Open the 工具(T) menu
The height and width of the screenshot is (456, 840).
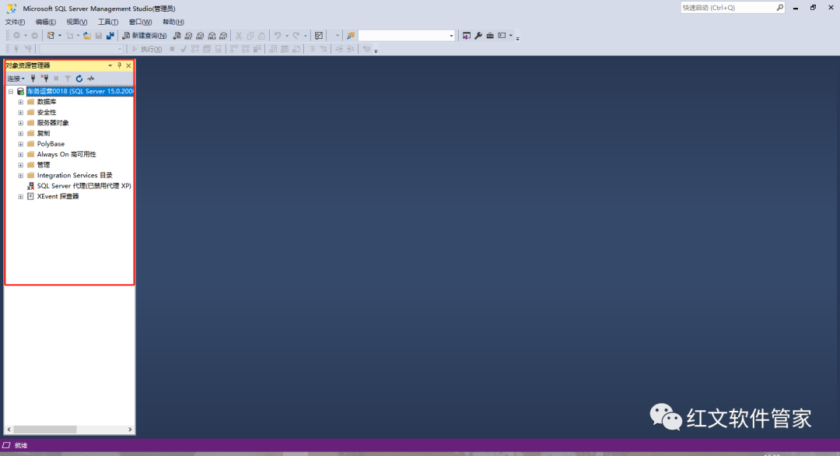(x=107, y=22)
